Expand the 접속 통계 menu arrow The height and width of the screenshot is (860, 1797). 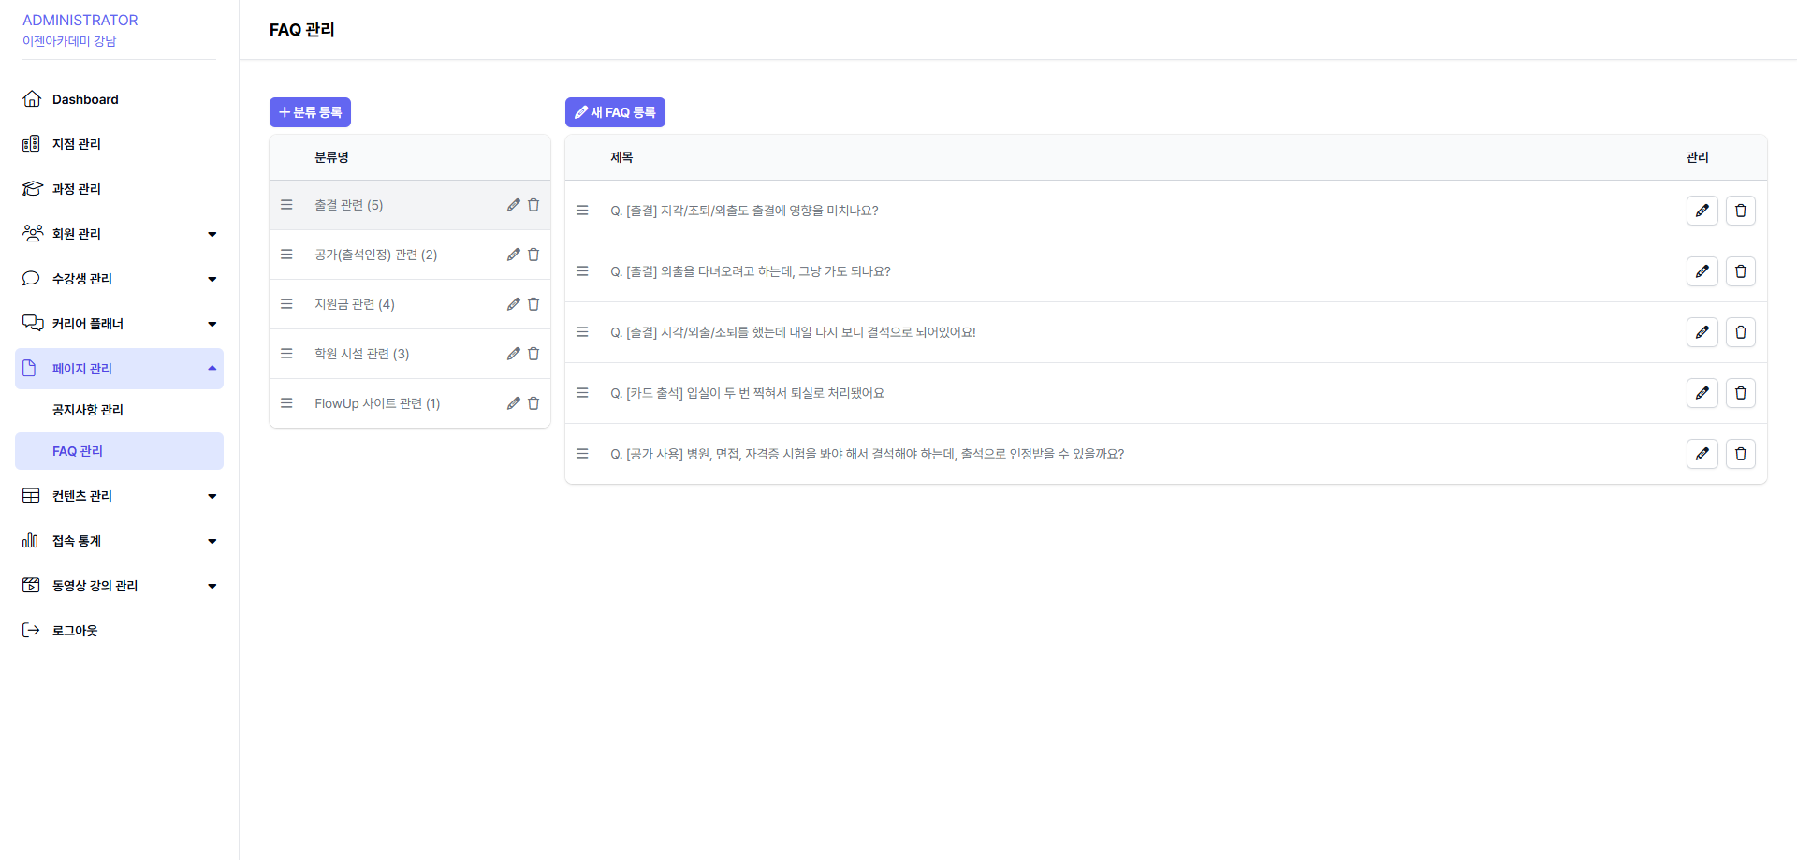[x=212, y=541]
